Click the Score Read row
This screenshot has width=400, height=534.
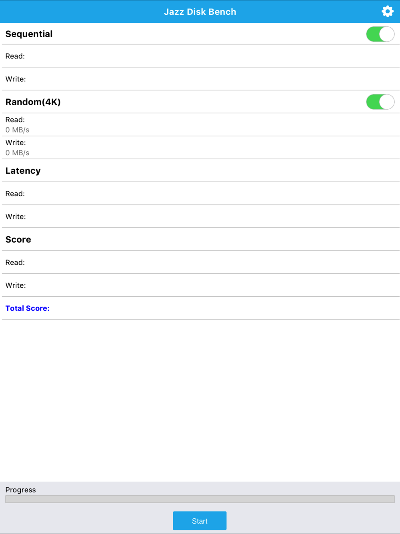[x=200, y=263]
